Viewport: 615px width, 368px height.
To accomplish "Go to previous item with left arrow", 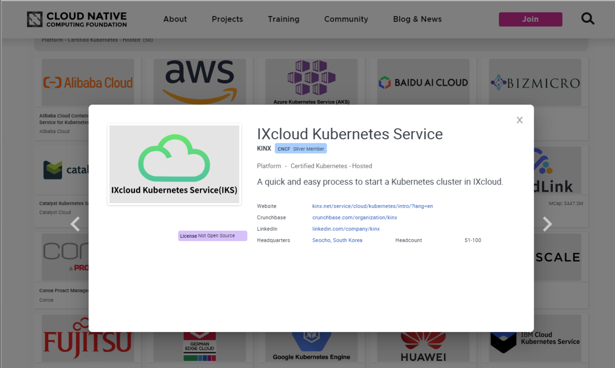I will [x=75, y=224].
